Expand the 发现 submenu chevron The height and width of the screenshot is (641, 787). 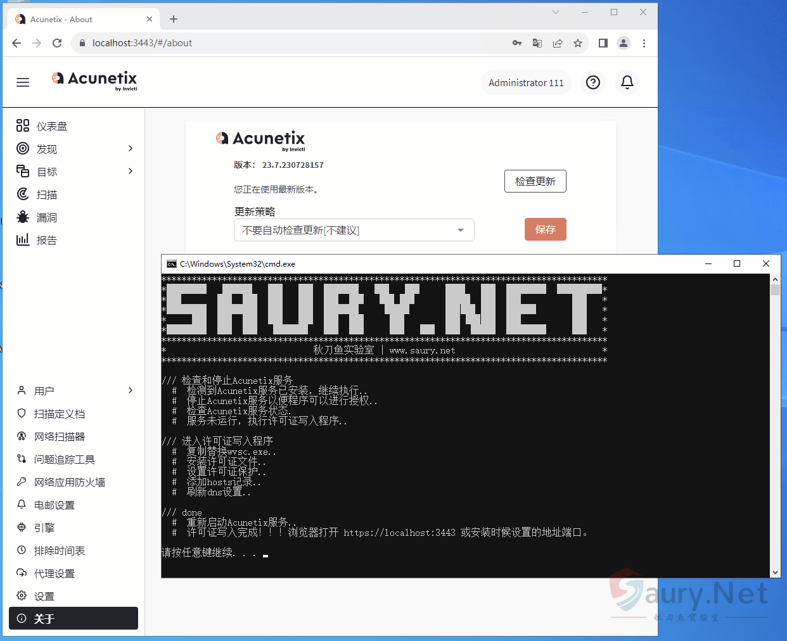point(131,148)
